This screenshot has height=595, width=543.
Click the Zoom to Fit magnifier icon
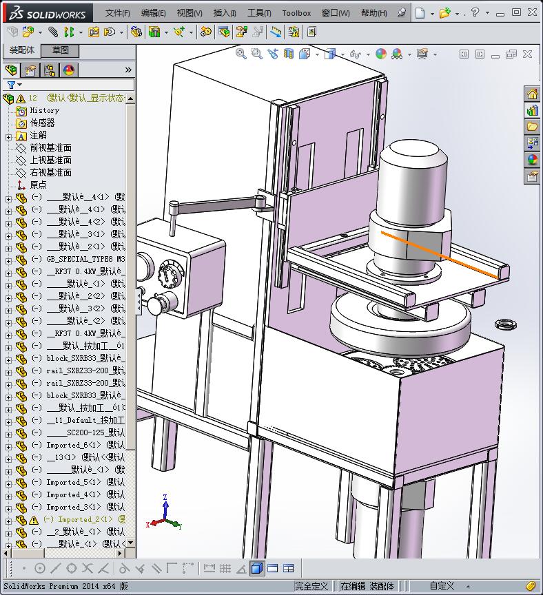point(240,54)
